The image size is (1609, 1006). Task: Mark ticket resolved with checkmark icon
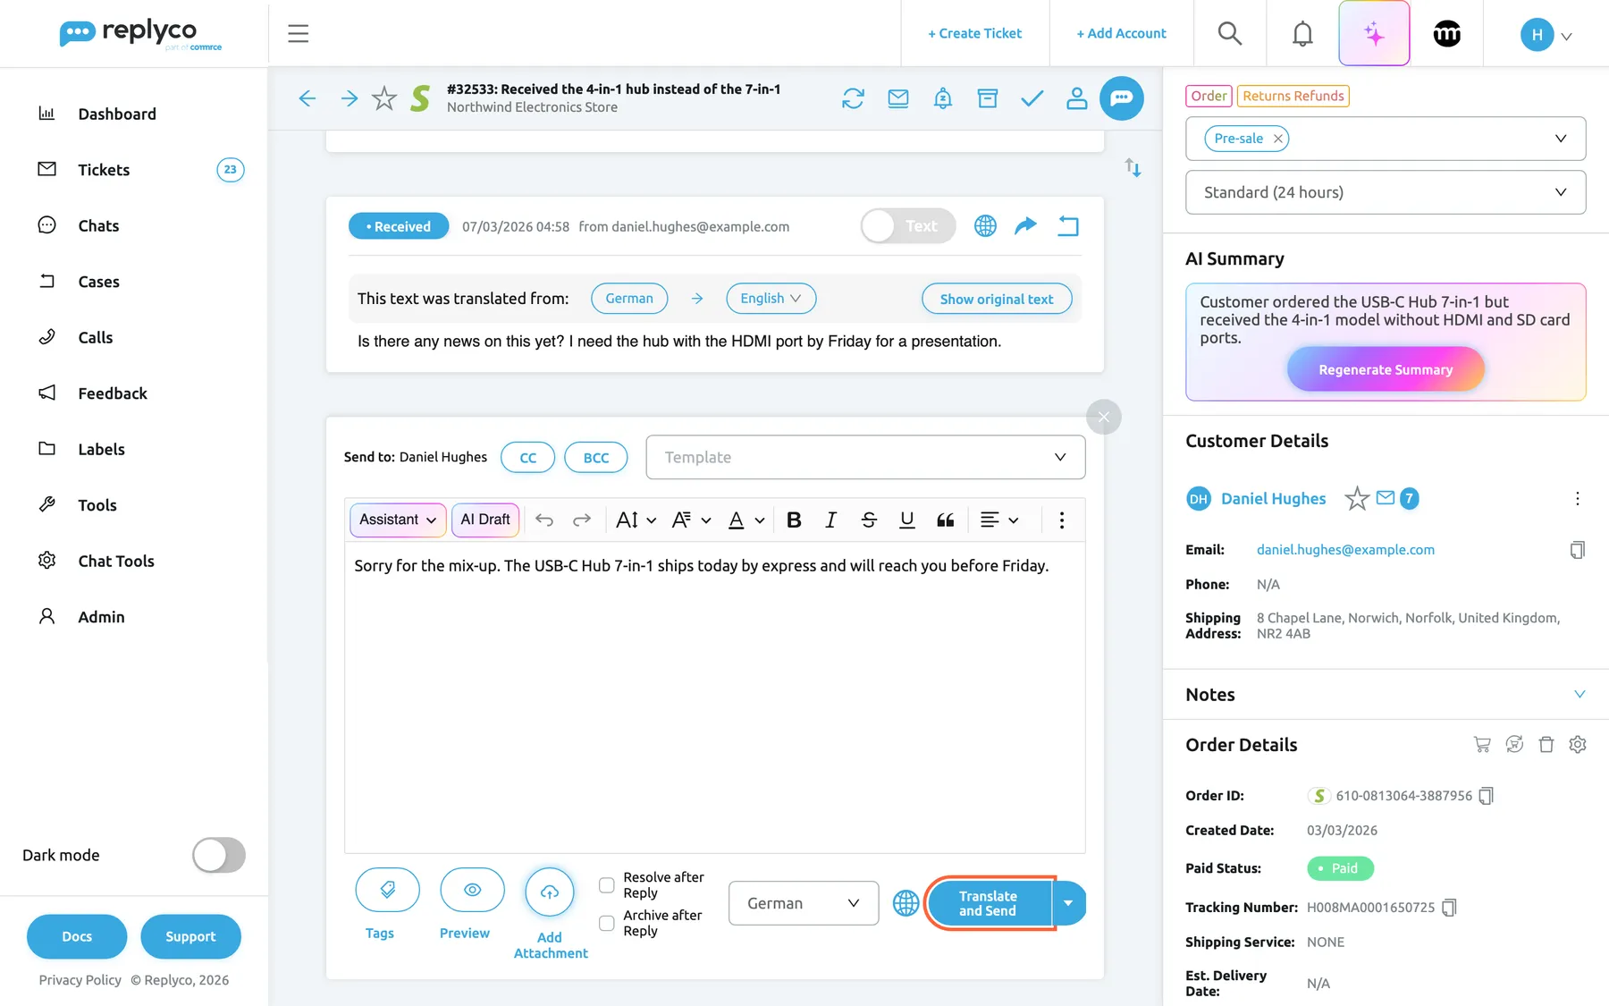[1032, 98]
